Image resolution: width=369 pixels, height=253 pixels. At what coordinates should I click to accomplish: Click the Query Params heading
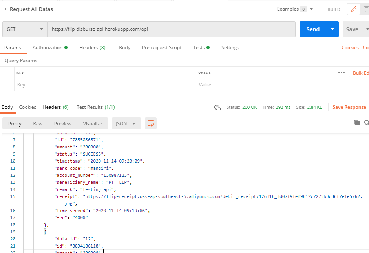click(21, 60)
